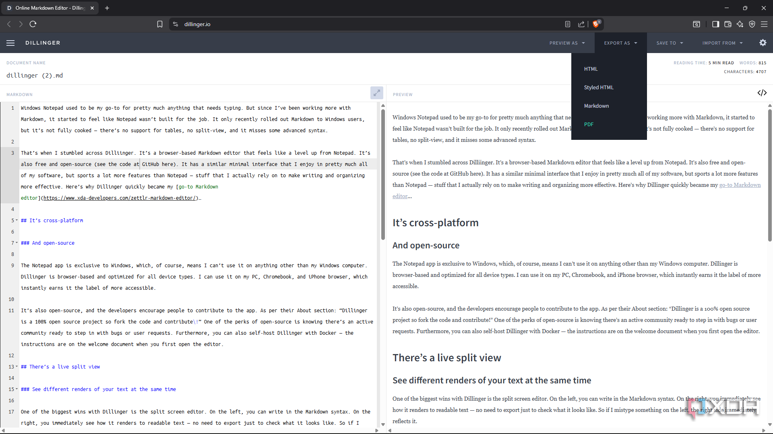
Task: Open the settings gear in Dillinger toolbar
Action: point(763,43)
